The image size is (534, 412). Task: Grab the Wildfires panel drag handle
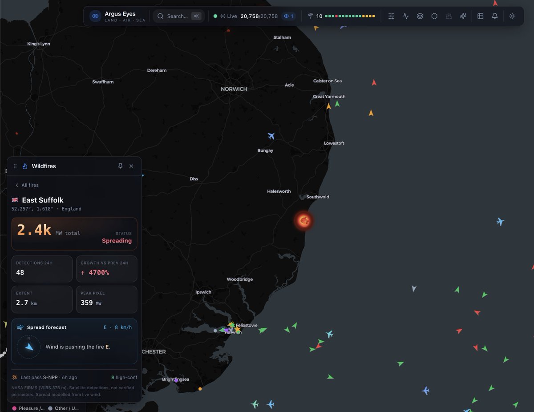[15, 166]
